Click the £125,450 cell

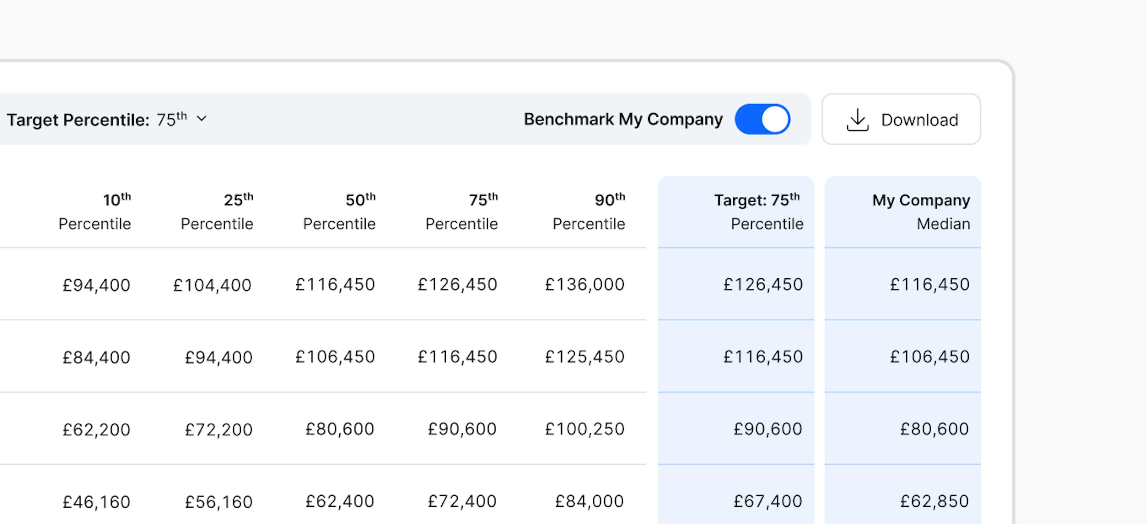(585, 357)
